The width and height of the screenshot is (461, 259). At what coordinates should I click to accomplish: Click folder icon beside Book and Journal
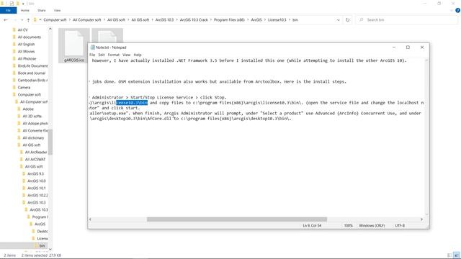[x=14, y=73]
